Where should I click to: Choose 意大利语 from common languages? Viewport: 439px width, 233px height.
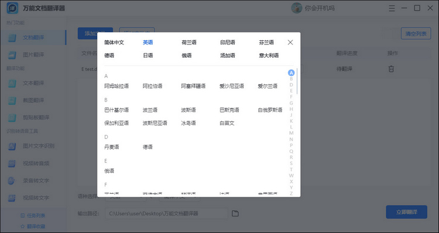269,55
